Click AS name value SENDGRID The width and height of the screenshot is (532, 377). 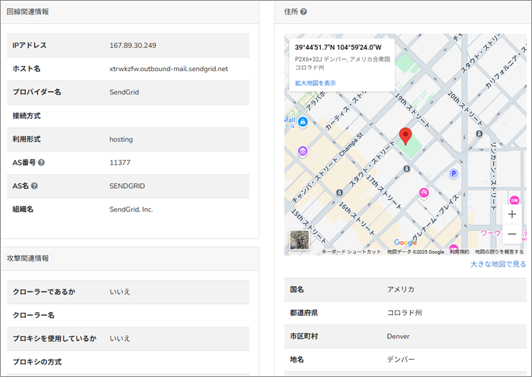click(127, 186)
